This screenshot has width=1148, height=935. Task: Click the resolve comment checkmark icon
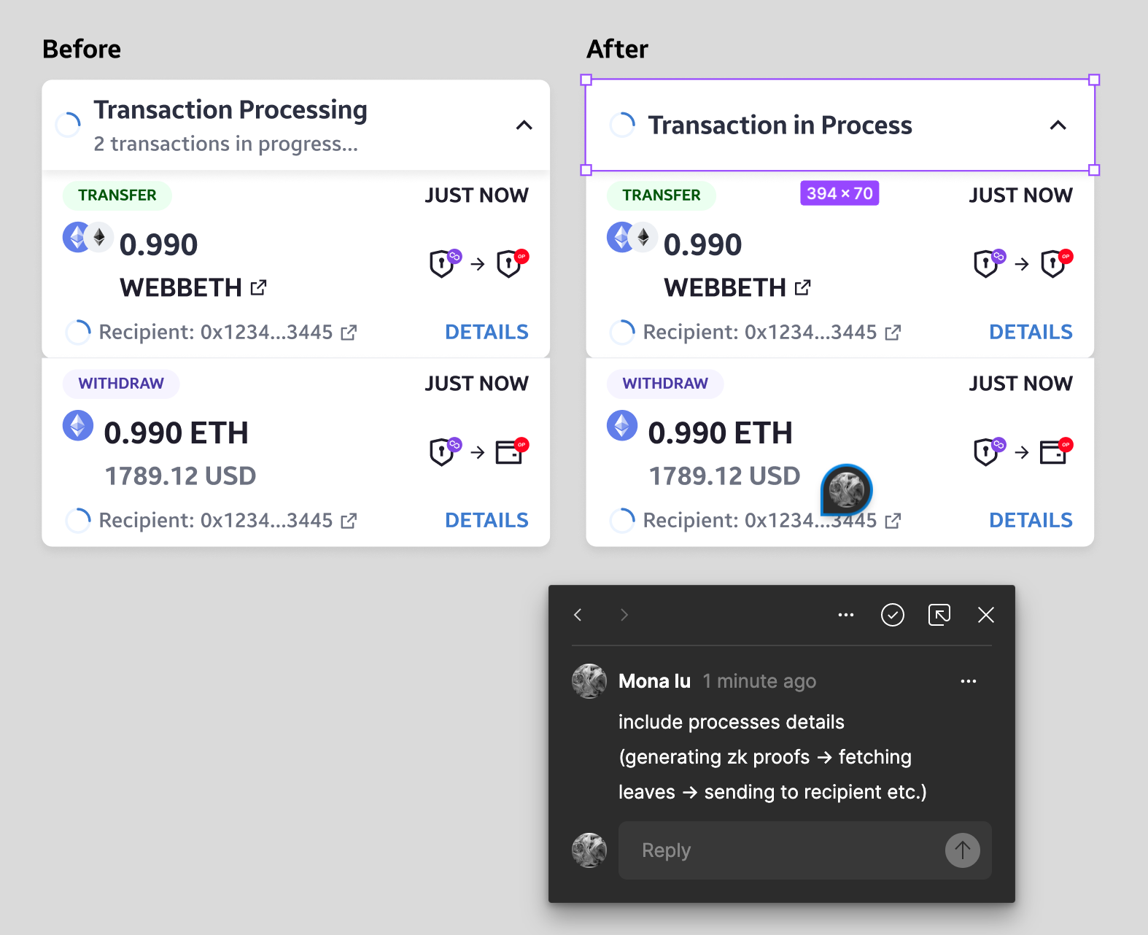tap(892, 615)
